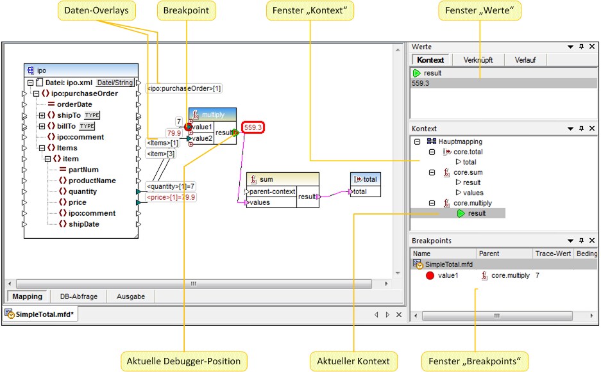The height and width of the screenshot is (372, 601).
Task: Open the Ausgabe tab at the bottom
Action: [x=130, y=296]
